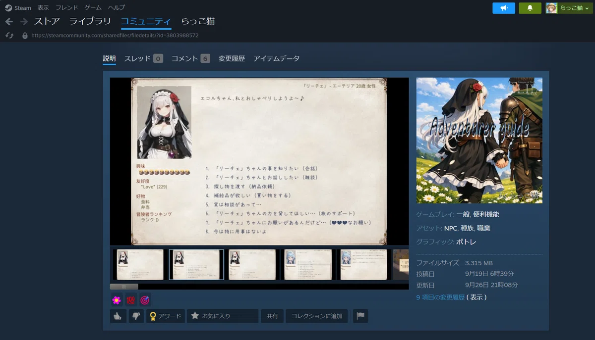Open the green bell notifications
This screenshot has width=595, height=340.
click(x=530, y=8)
